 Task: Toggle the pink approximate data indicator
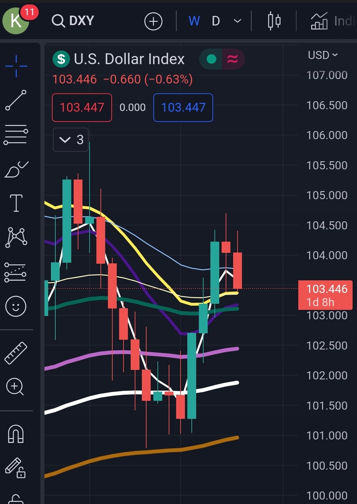pyautogui.click(x=233, y=59)
